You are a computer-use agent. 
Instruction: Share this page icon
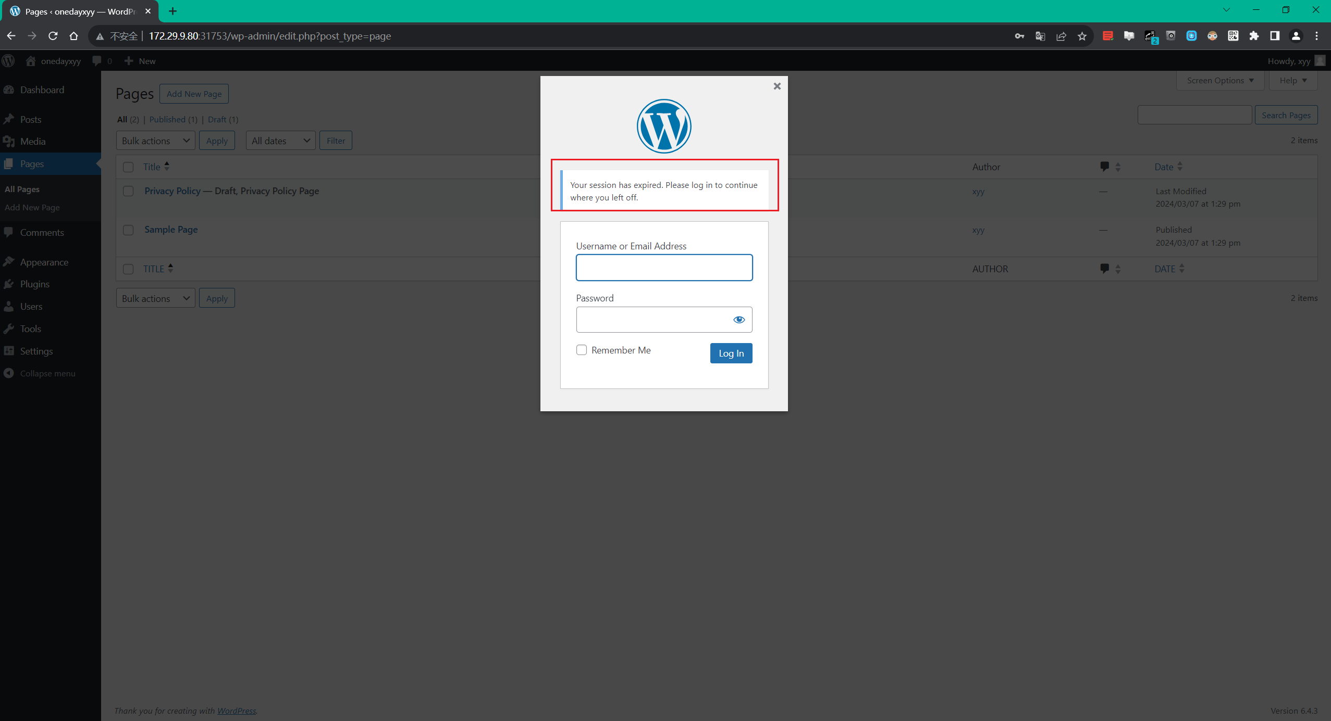(x=1061, y=36)
